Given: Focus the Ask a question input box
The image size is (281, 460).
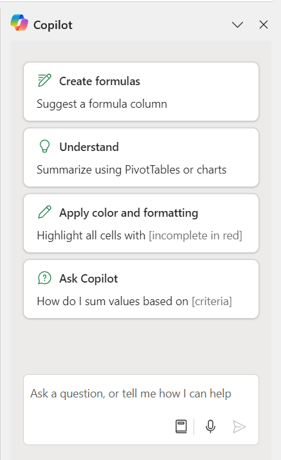Looking at the screenshot, I should point(141,410).
